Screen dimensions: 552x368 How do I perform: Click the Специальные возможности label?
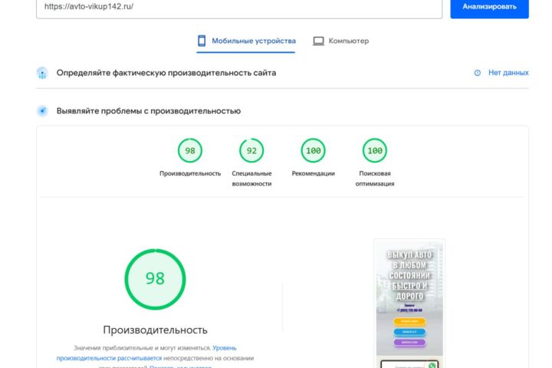click(x=251, y=179)
